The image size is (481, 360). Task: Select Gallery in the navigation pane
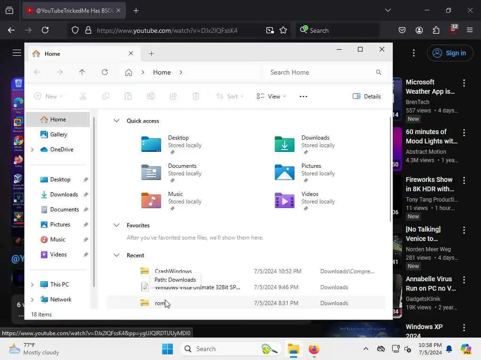[58, 135]
